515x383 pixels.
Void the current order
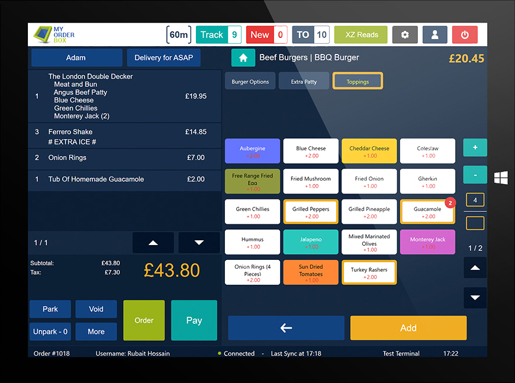[96, 309]
